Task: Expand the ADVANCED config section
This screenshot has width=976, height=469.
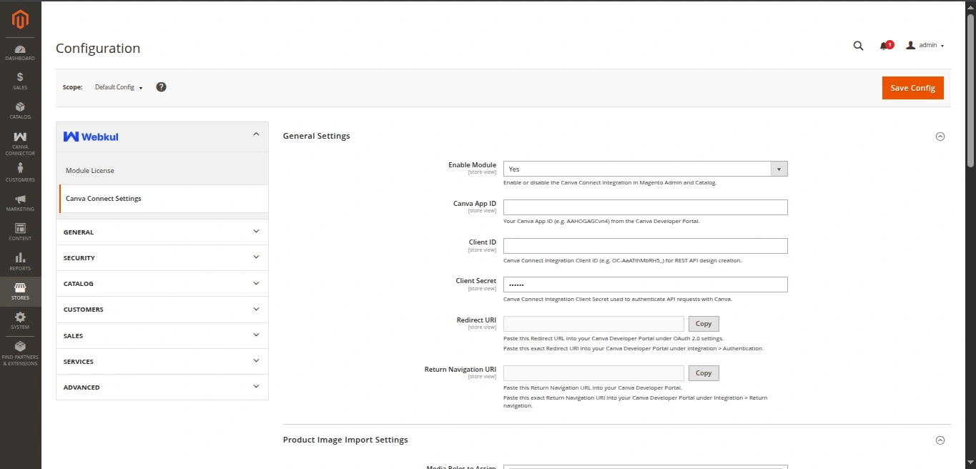Action: [x=162, y=387]
